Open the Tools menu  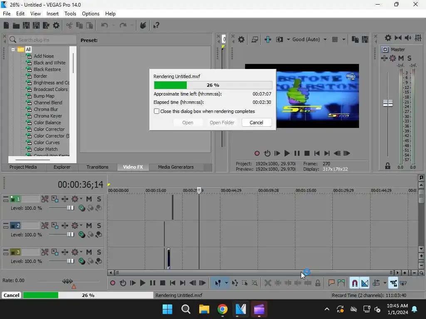[70, 14]
